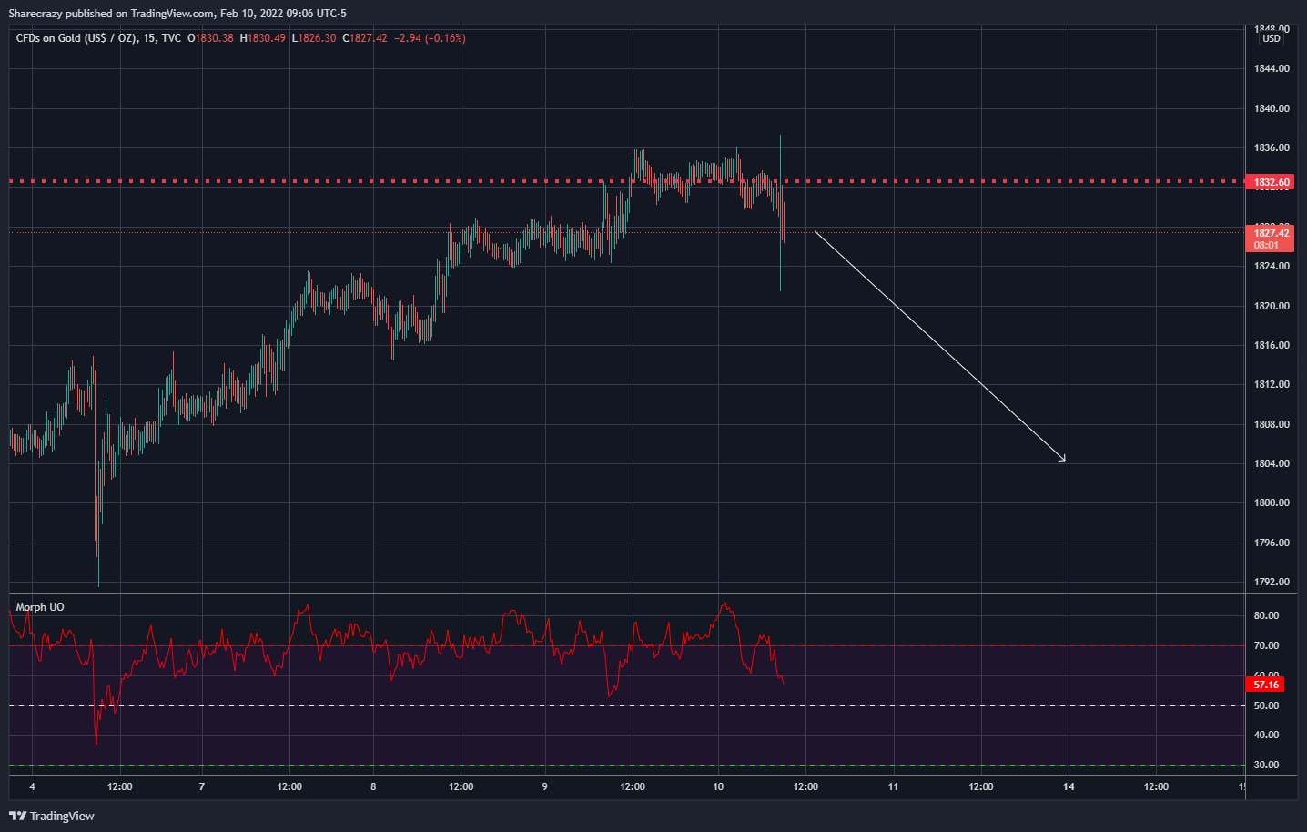This screenshot has width=1307, height=832.
Task: Click the low value L1826.30
Action: coord(314,38)
